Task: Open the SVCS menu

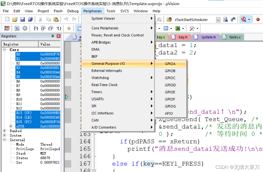Action: 124,11
